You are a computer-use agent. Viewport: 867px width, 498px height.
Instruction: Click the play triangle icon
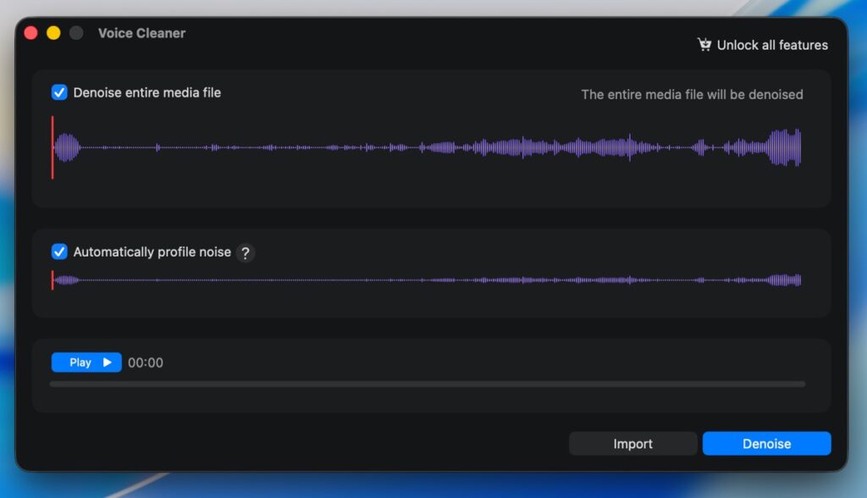(108, 362)
